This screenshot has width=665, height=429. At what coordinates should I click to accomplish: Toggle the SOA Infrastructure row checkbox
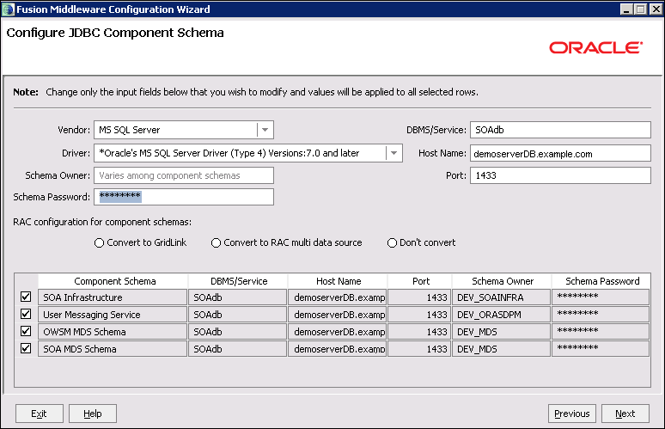(x=26, y=297)
